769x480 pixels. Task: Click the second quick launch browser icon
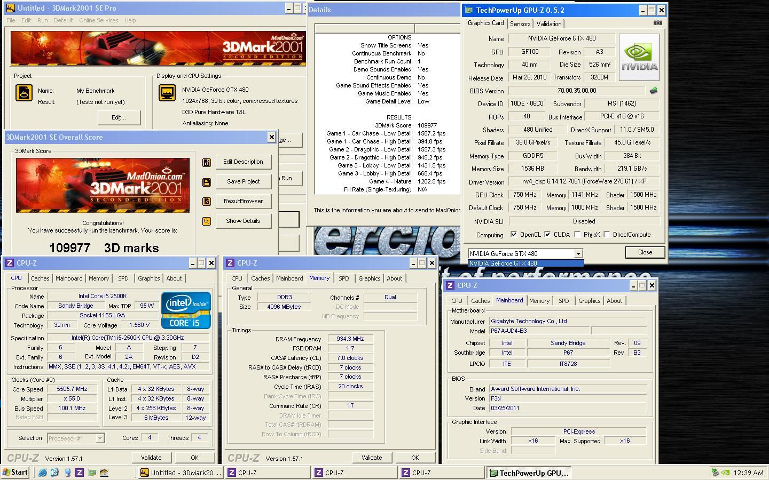pyautogui.click(x=54, y=473)
